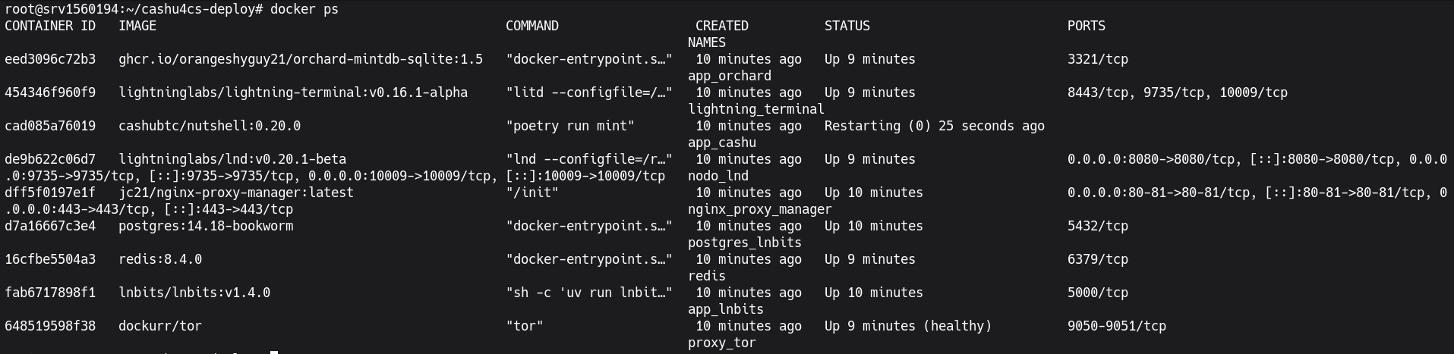Click the jc21/nginx-proxy-manager:latest image
1454x354 pixels.
tap(235, 193)
